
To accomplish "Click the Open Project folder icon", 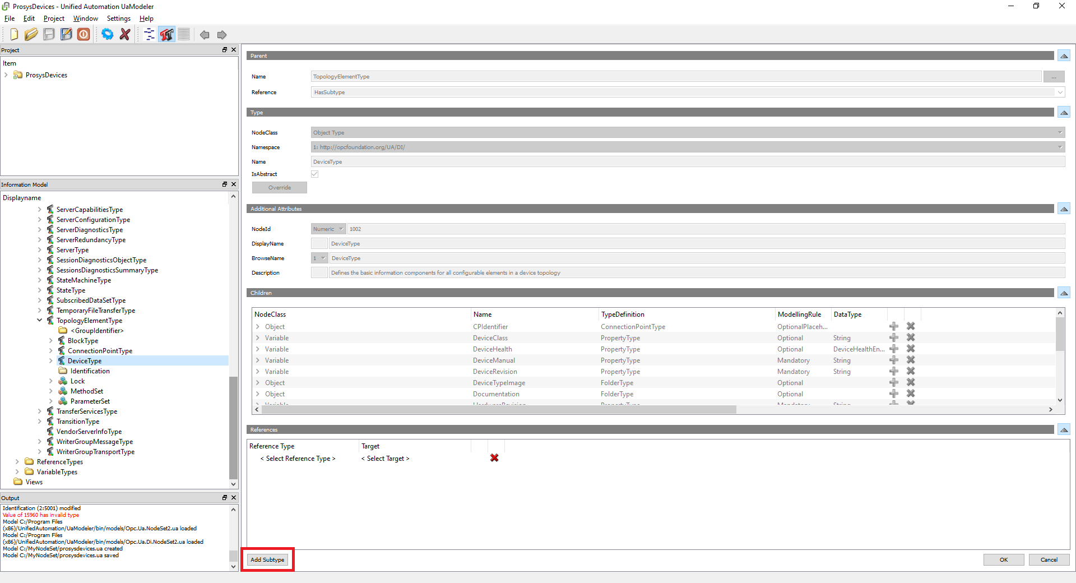I will point(31,35).
